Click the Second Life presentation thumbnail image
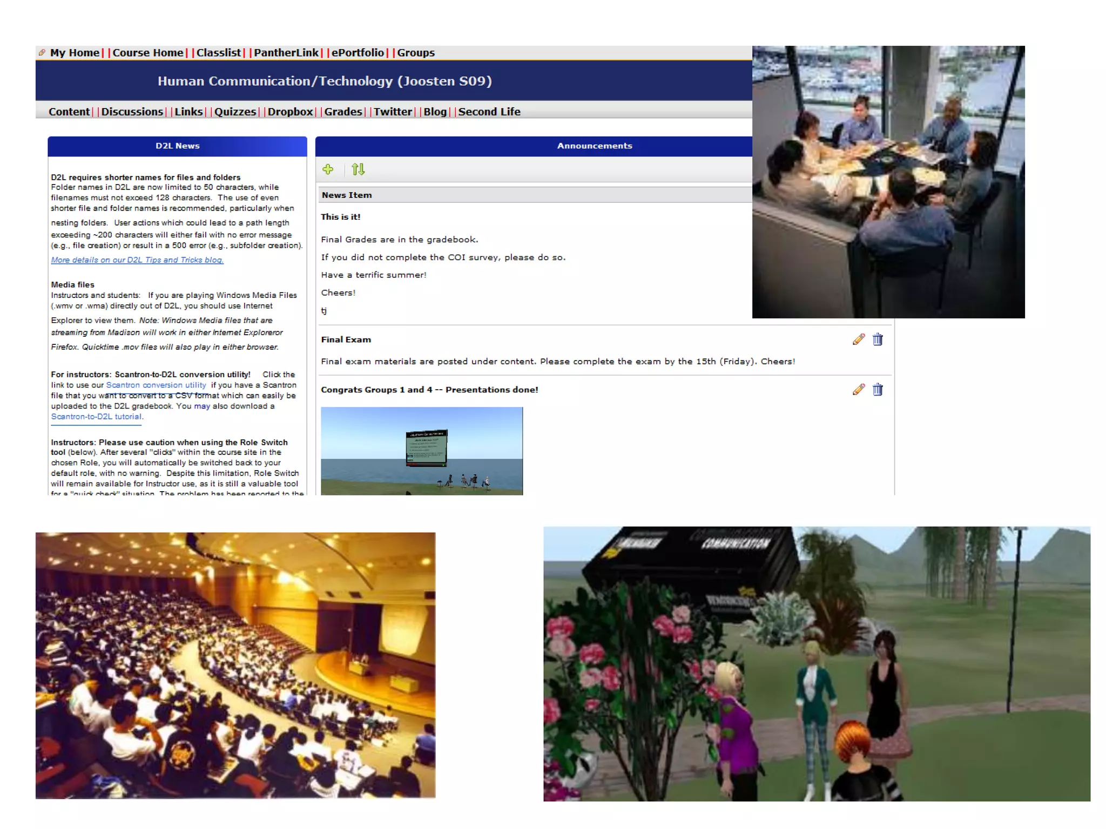 [x=421, y=451]
